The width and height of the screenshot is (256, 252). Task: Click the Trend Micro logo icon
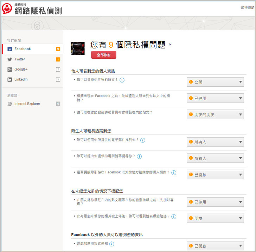(x=7, y=8)
